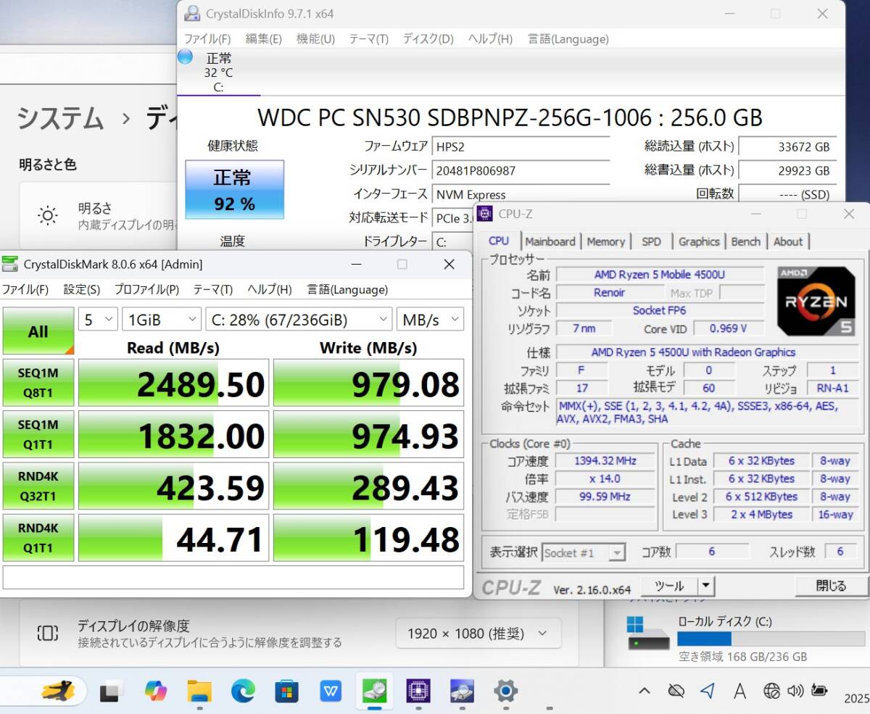The height and width of the screenshot is (714, 870).
Task: Open CPU-Z from the taskbar
Action: [418, 691]
